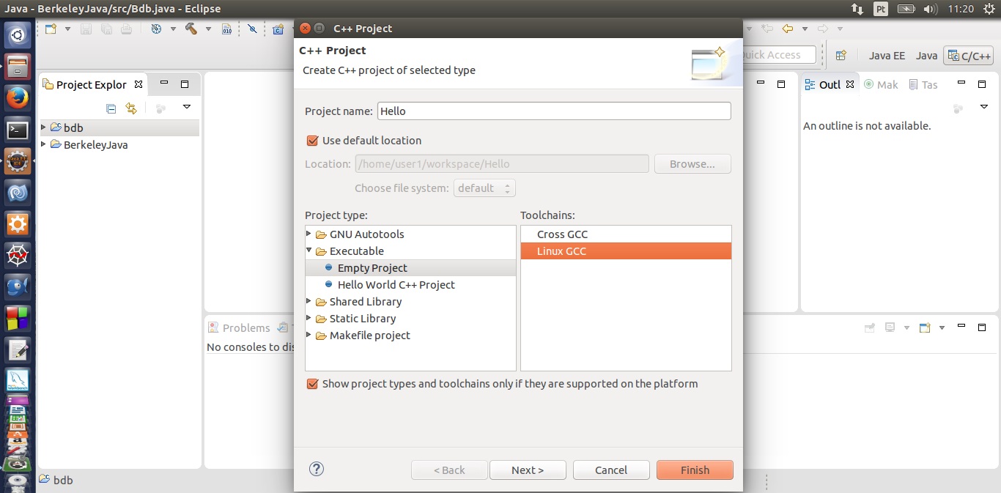Click the help question mark icon
Viewport: 1001px width, 493px height.
[317, 470]
